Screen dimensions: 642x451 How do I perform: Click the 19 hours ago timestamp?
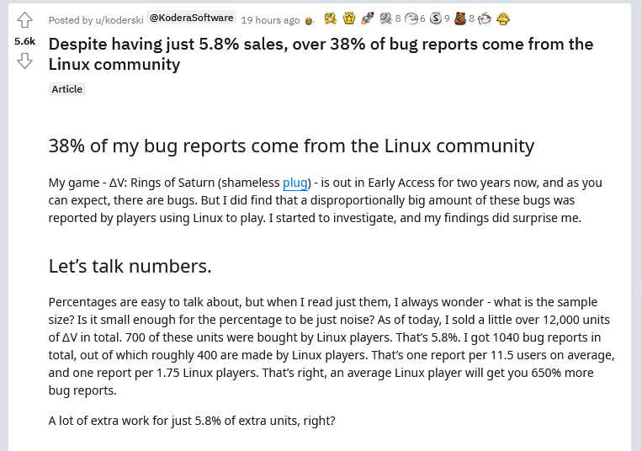click(270, 19)
